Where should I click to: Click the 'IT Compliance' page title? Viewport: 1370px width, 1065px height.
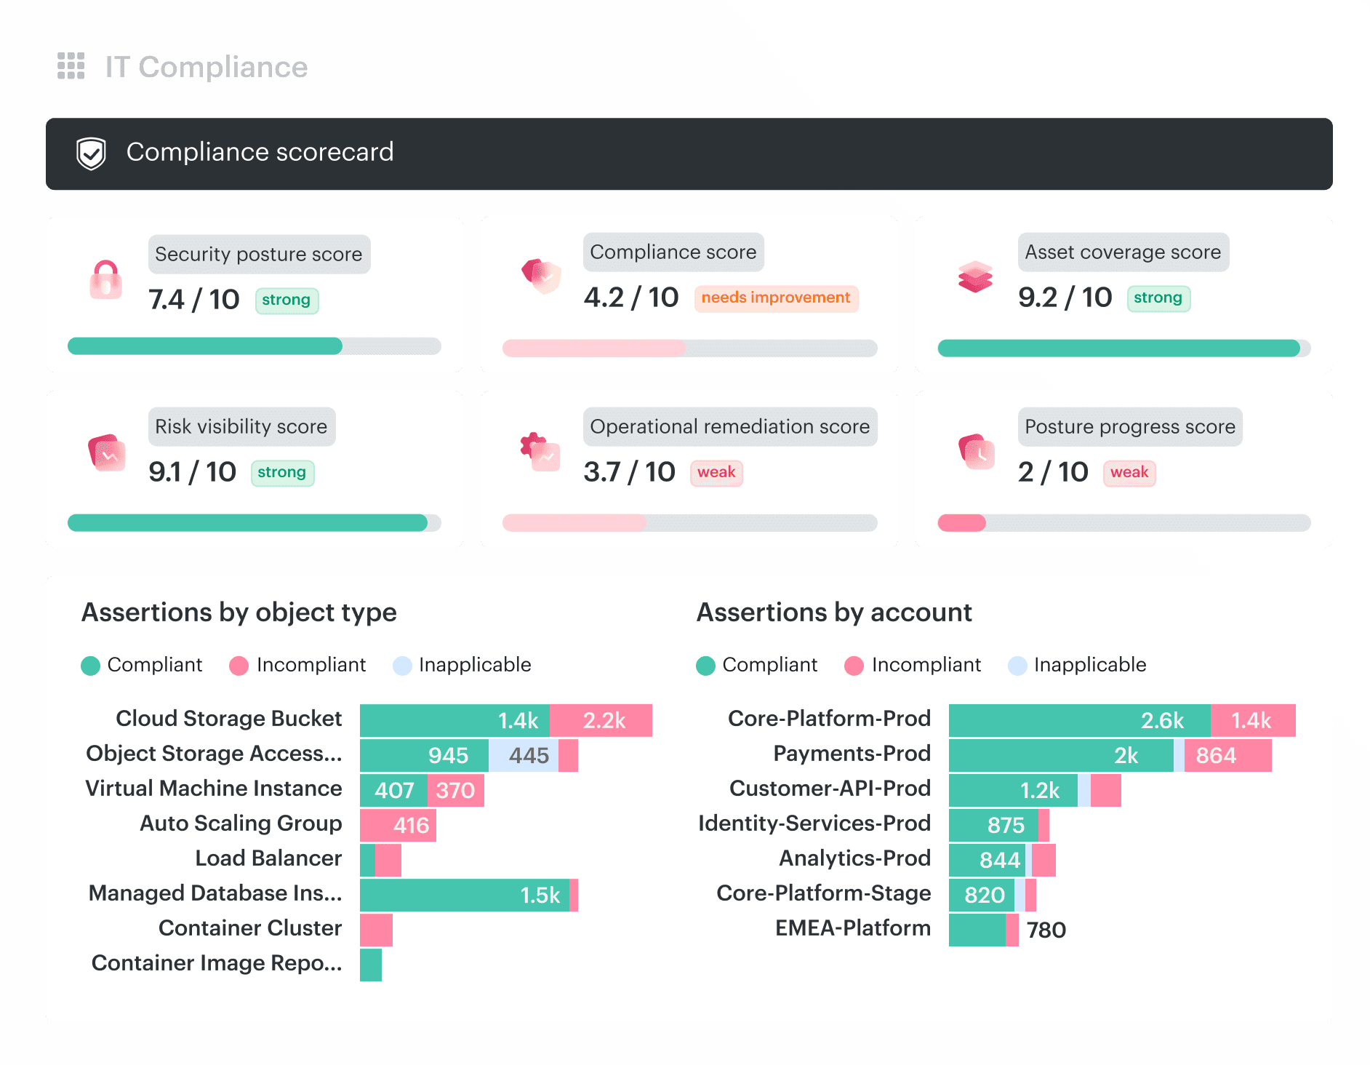click(x=207, y=67)
